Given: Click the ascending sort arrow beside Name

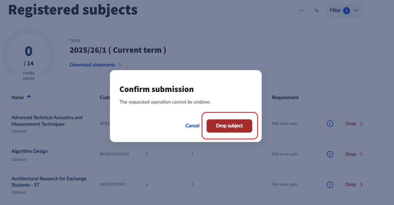Looking at the screenshot, I should pos(29,97).
